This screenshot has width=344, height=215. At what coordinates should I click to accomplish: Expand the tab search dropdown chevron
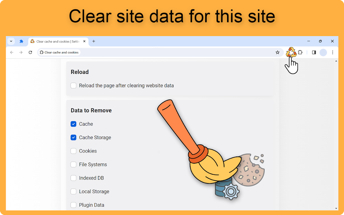(11, 41)
